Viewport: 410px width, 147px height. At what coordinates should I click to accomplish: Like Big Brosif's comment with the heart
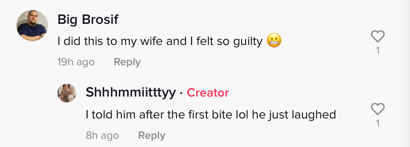377,36
